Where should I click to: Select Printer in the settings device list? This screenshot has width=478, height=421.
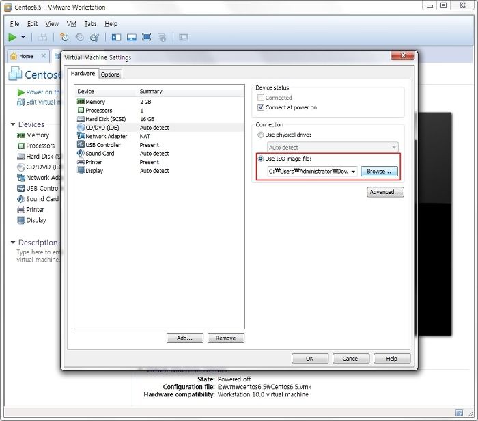[x=159, y=162]
